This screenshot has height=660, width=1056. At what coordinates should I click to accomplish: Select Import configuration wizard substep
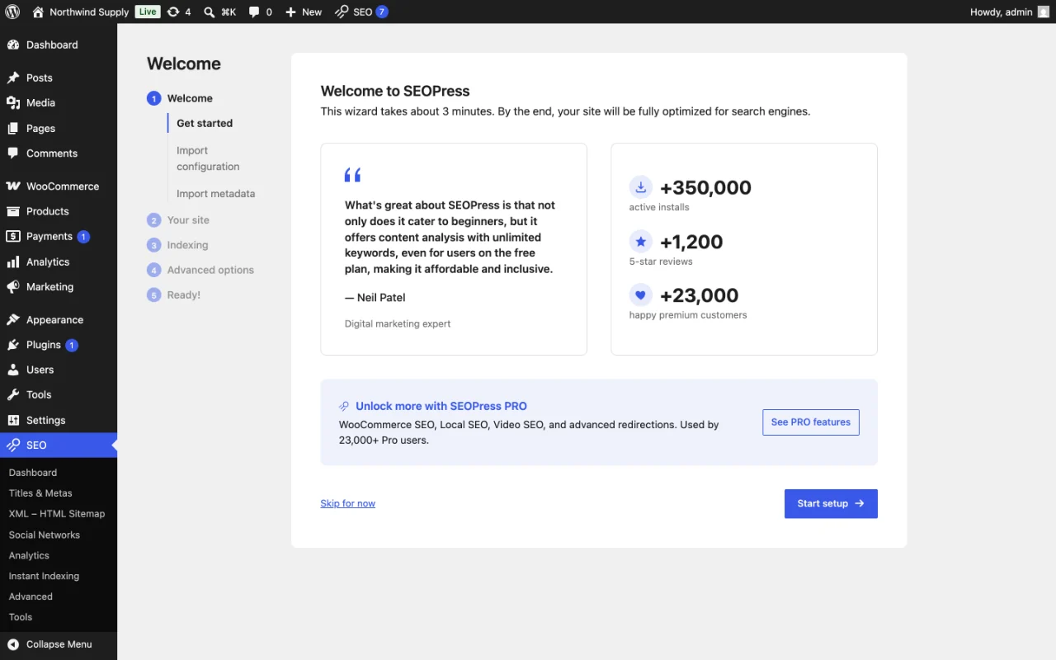(x=208, y=158)
